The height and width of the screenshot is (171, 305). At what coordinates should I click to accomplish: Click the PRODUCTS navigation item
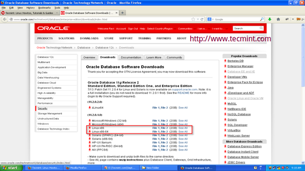coord(45,38)
